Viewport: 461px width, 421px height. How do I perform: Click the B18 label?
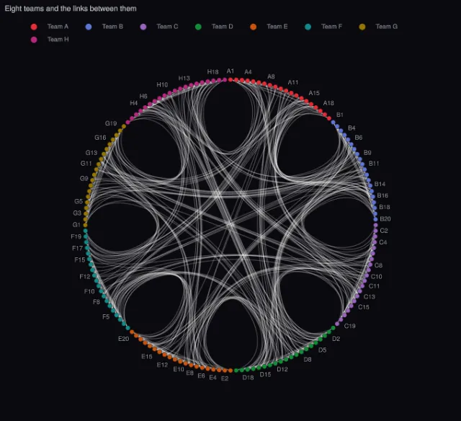[385, 207]
